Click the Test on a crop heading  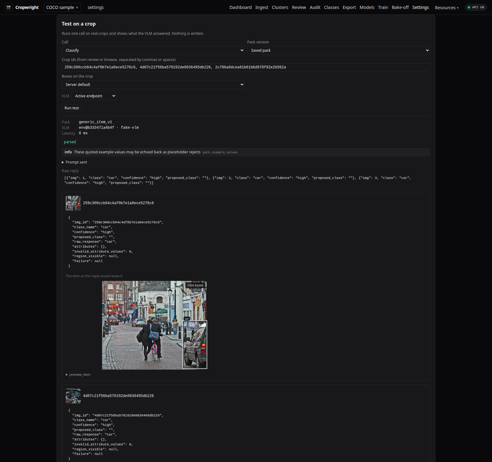[x=79, y=24]
